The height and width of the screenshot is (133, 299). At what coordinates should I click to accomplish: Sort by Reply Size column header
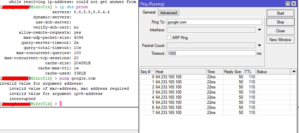point(234,72)
